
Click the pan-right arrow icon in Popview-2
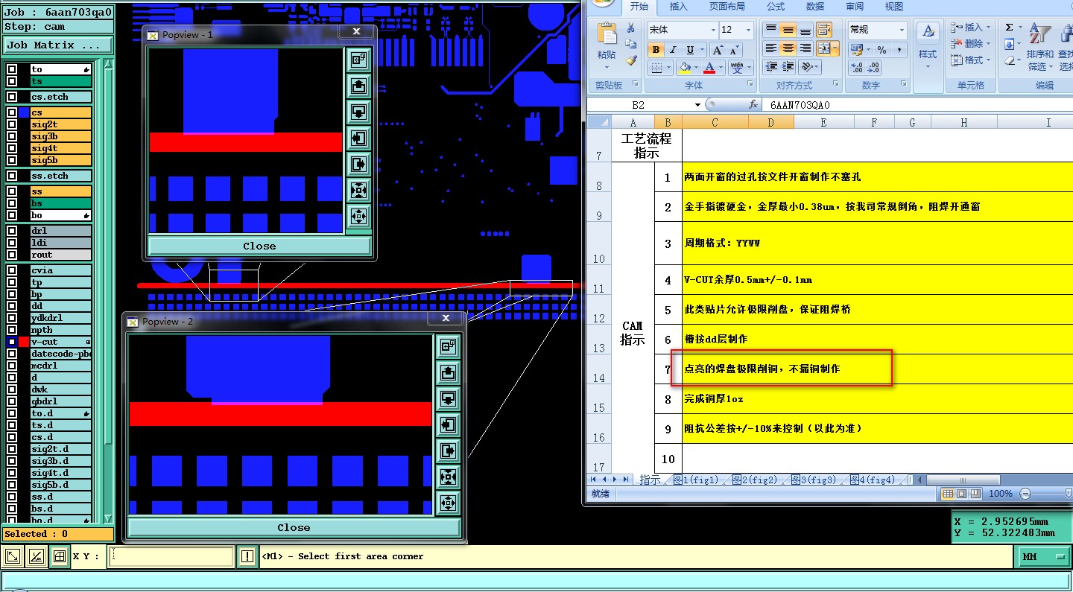[448, 451]
